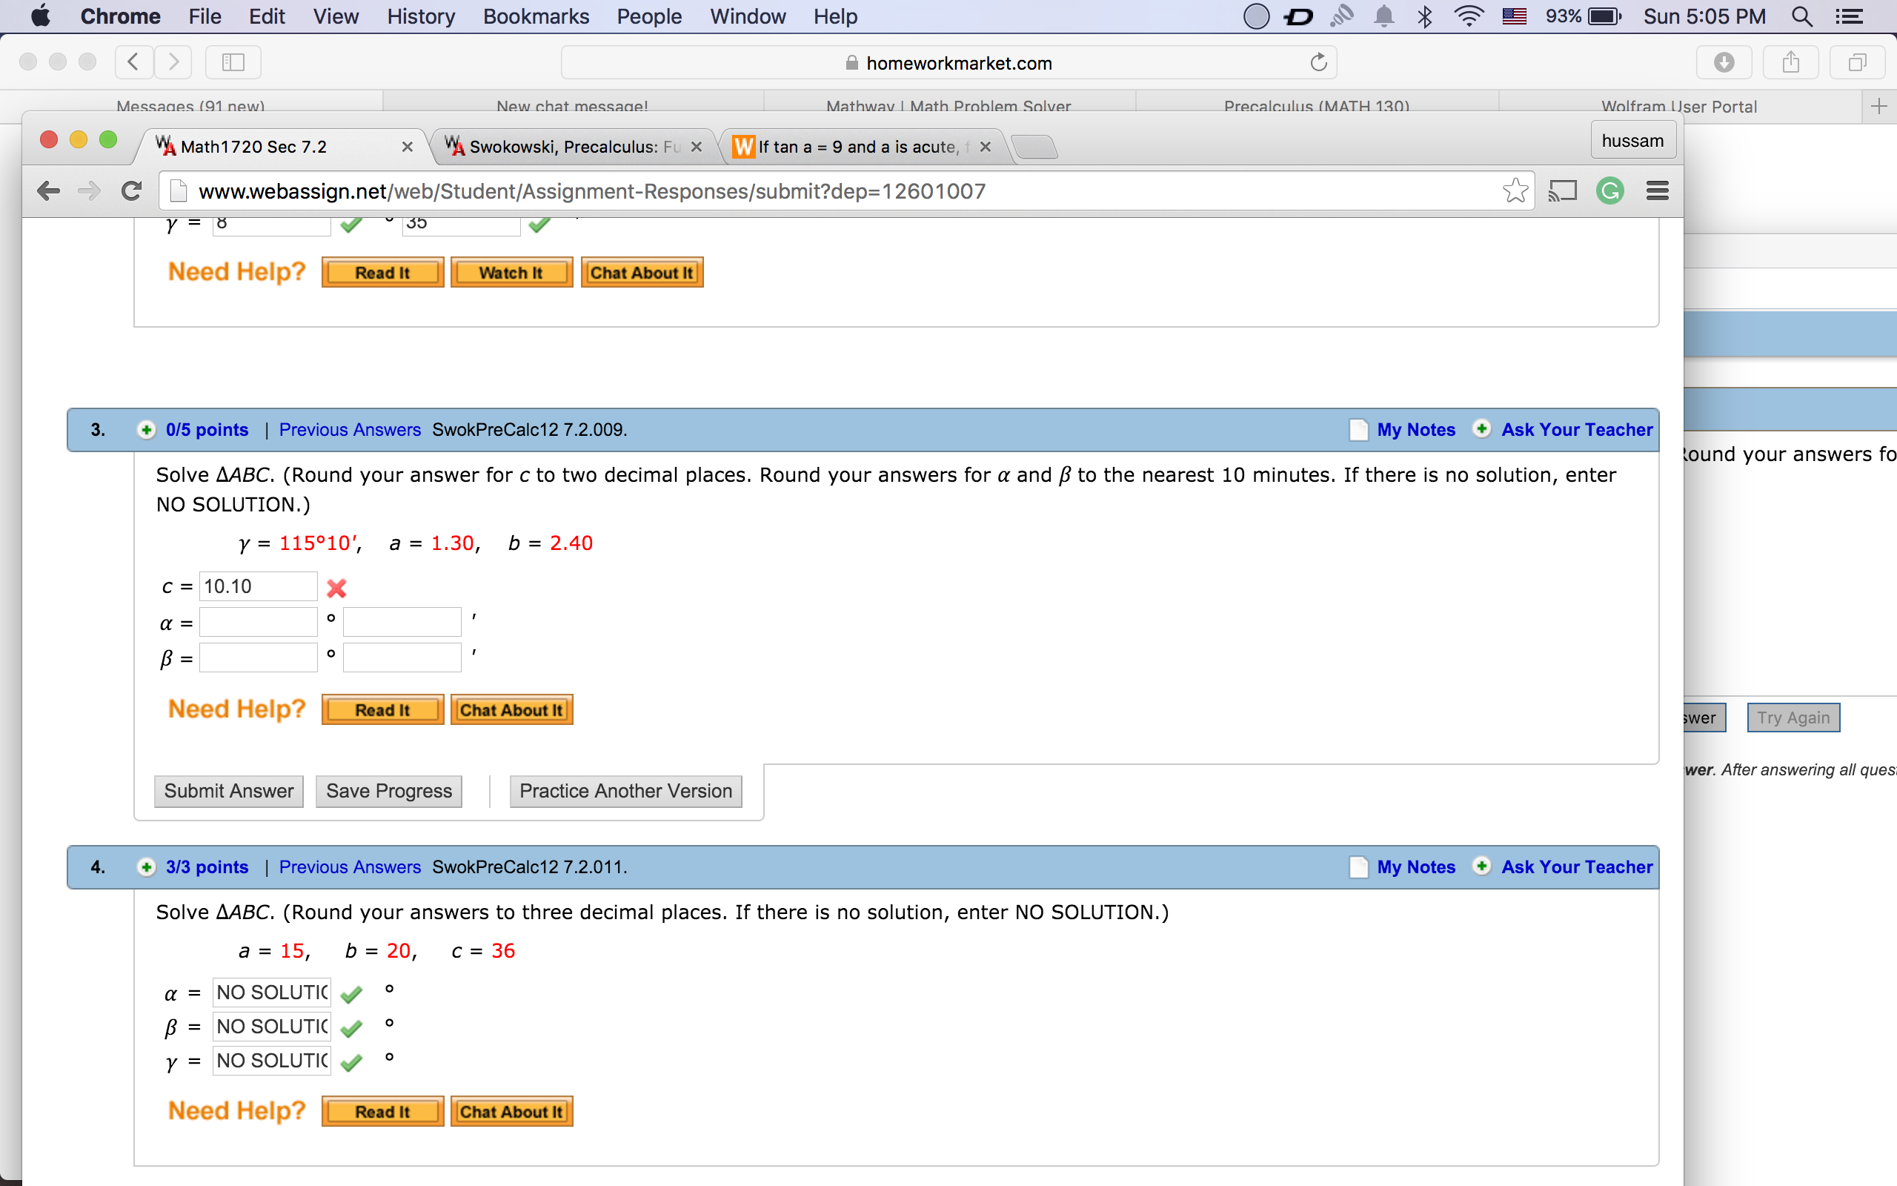The width and height of the screenshot is (1897, 1186).
Task: Go back with the Chrome back arrow
Action: pyautogui.click(x=49, y=191)
